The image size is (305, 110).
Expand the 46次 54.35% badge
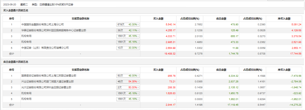coord(128,82)
